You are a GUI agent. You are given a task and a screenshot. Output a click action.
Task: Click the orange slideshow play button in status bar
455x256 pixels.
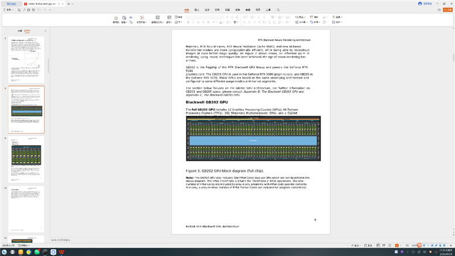(x=396, y=246)
